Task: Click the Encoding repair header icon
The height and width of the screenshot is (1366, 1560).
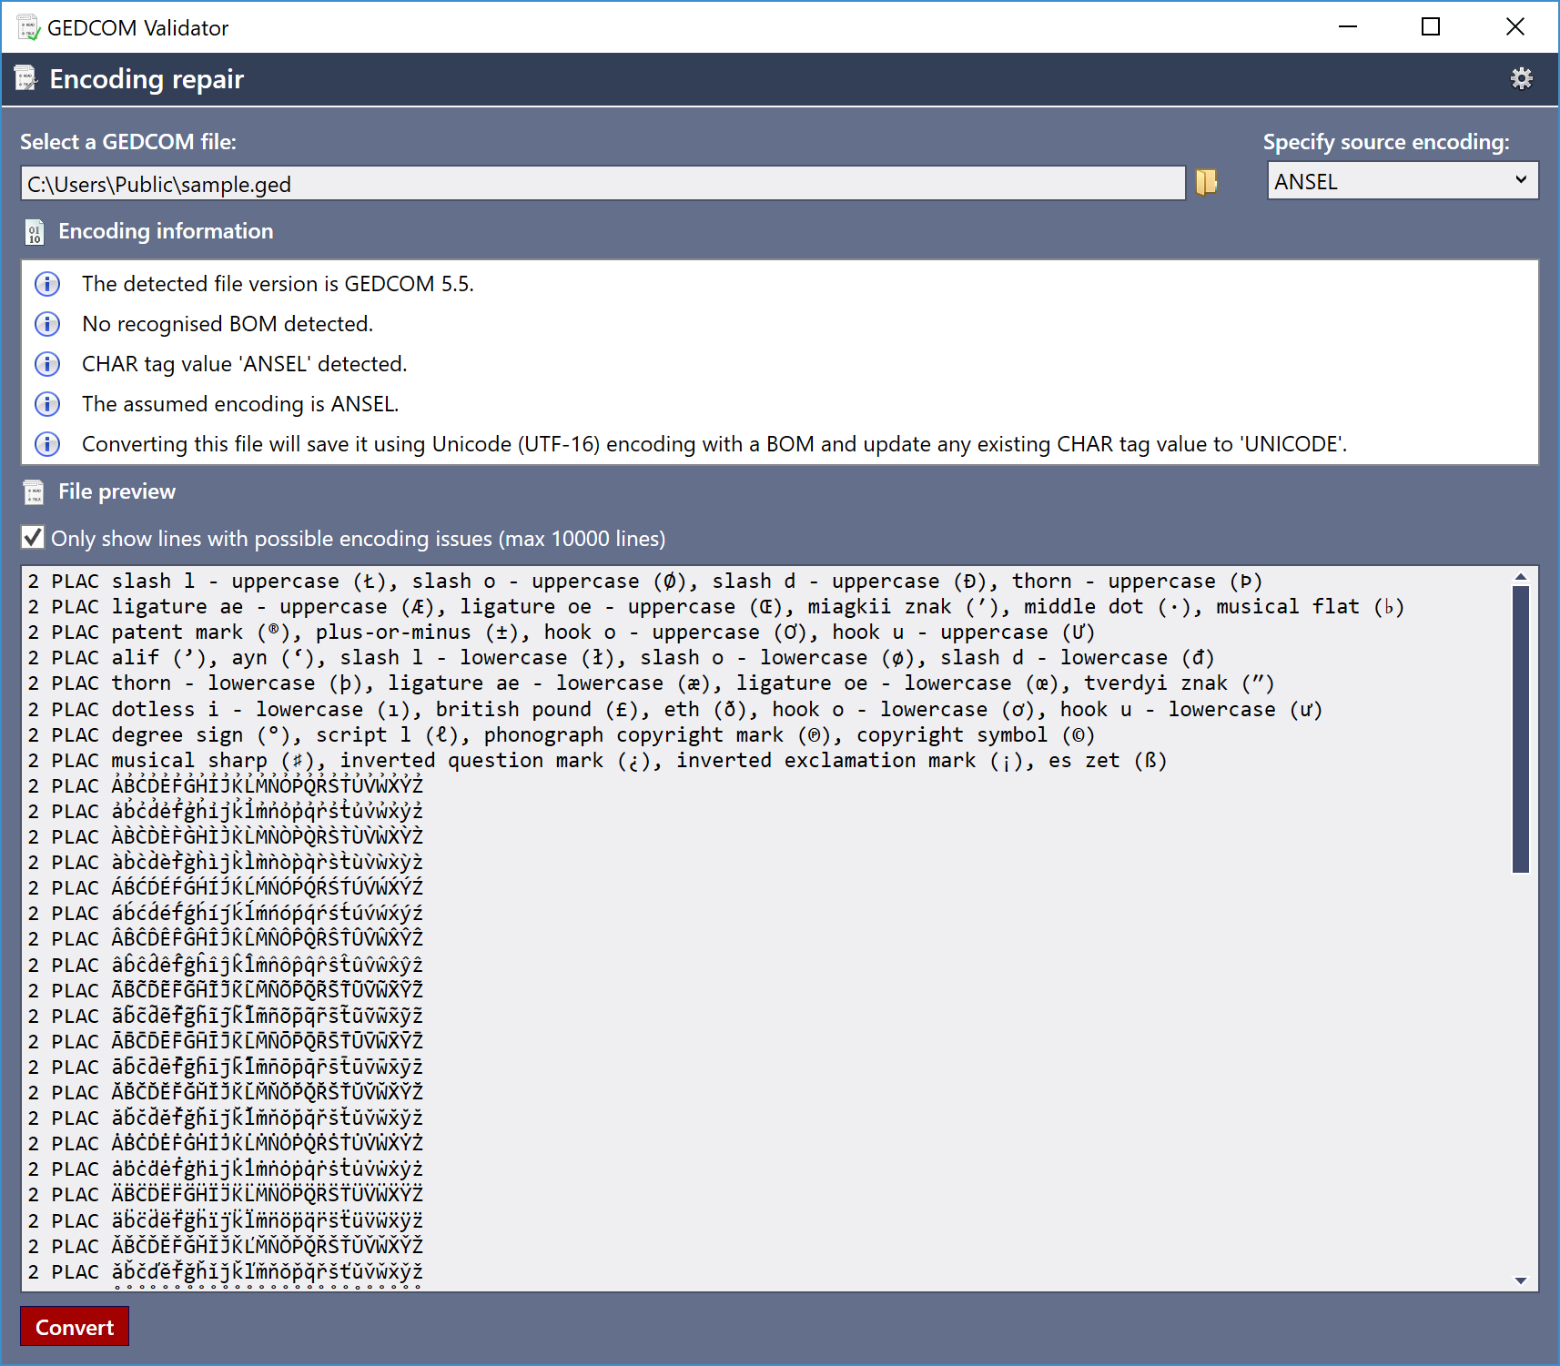Action: tap(25, 79)
